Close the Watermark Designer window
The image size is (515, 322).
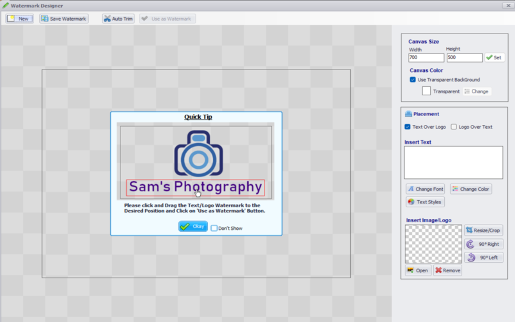(508, 6)
